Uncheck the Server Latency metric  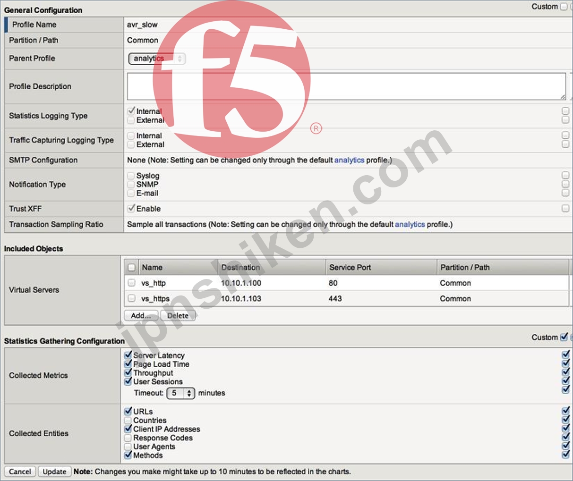pyautogui.click(x=128, y=355)
